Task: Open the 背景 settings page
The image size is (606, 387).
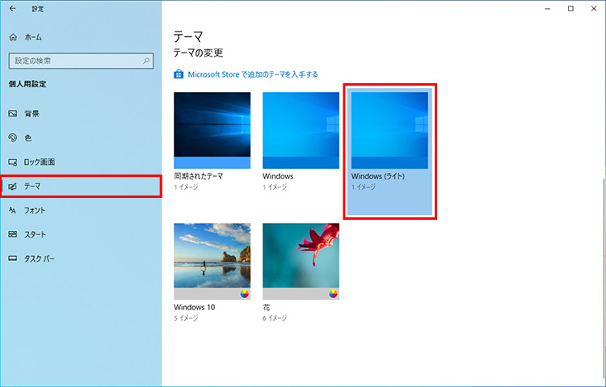Action: (81, 114)
